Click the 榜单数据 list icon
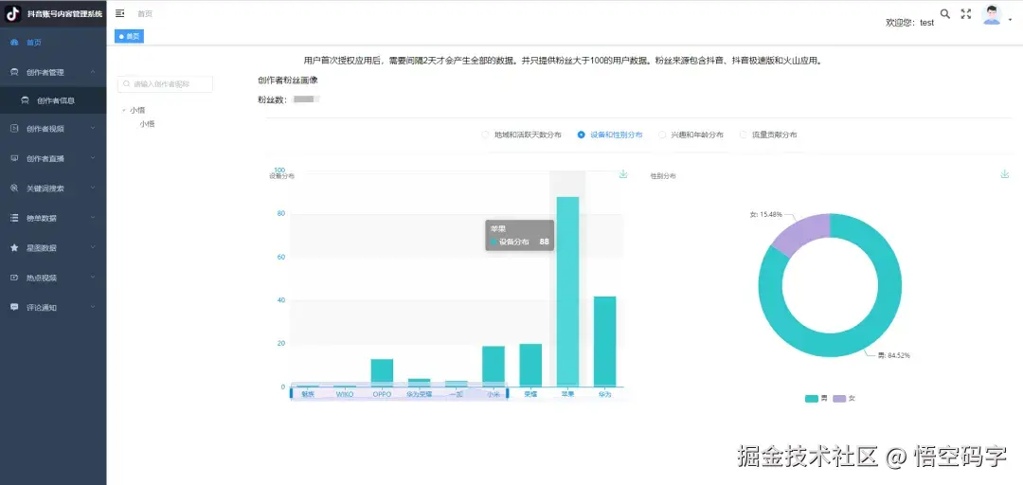Viewport: 1023px width, 485px height. click(14, 218)
